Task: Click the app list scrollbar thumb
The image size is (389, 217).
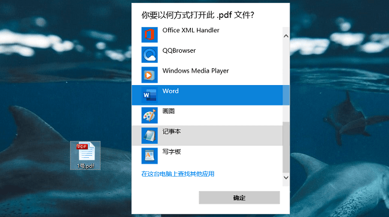Action: click(x=286, y=147)
